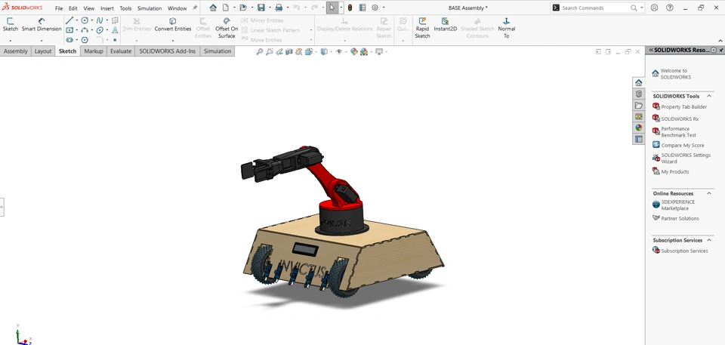Select the sketch Text tool
The width and height of the screenshot is (725, 345).
tap(115, 30)
